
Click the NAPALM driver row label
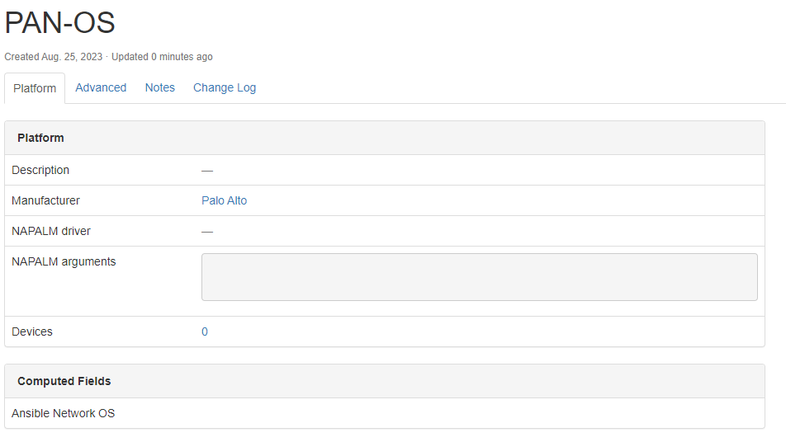point(51,231)
